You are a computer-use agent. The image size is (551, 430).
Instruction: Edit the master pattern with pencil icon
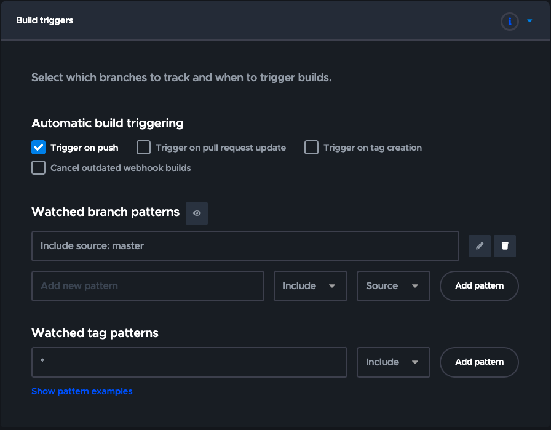pos(480,246)
